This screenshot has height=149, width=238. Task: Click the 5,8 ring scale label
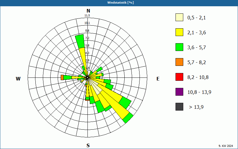tap(87, 46)
